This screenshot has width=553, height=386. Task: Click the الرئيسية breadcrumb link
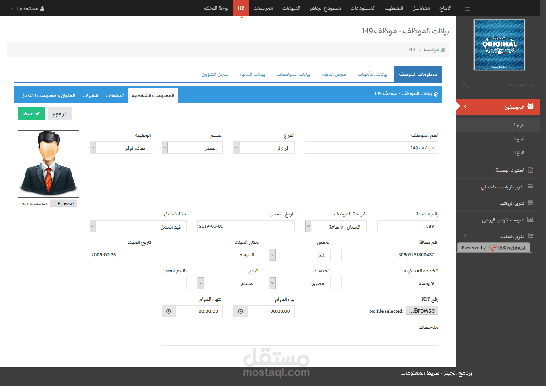(431, 50)
